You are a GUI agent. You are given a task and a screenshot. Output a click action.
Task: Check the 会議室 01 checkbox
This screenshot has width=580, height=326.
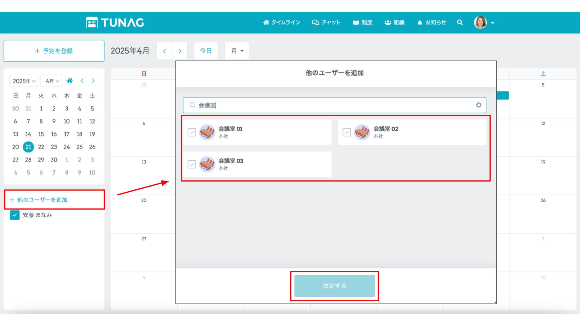[x=192, y=132]
